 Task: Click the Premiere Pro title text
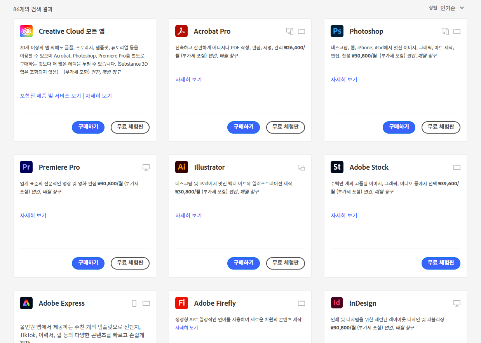click(59, 167)
